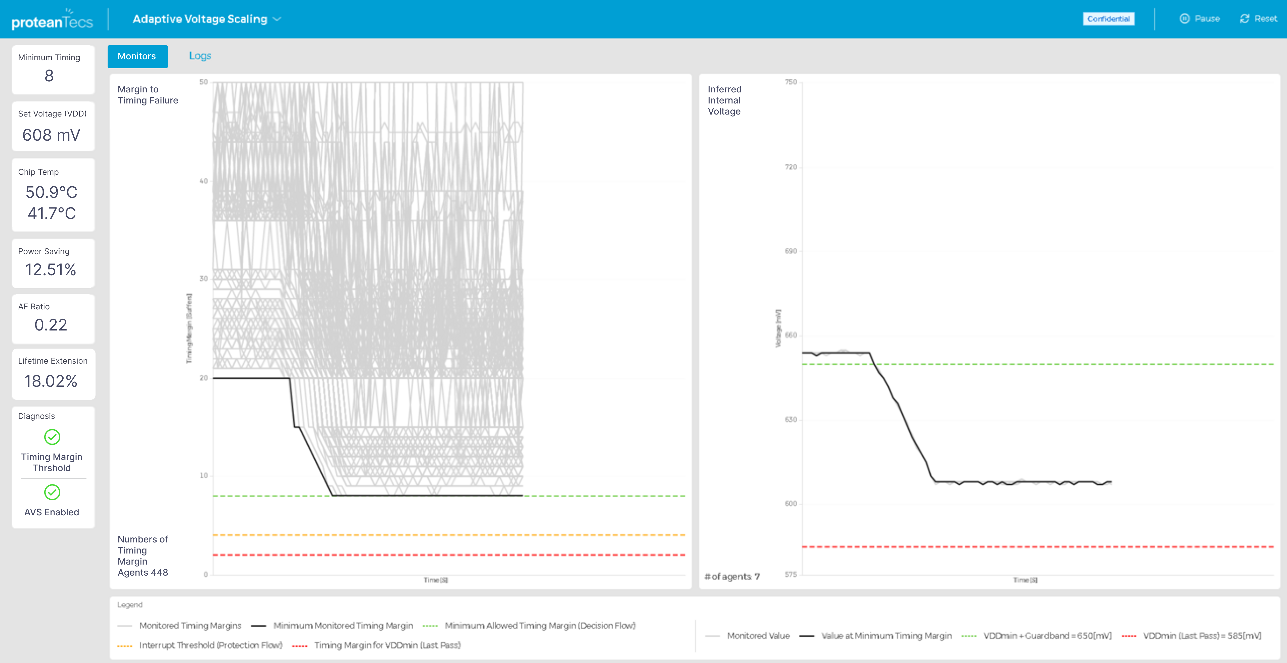Click the Confidential badge

1108,19
